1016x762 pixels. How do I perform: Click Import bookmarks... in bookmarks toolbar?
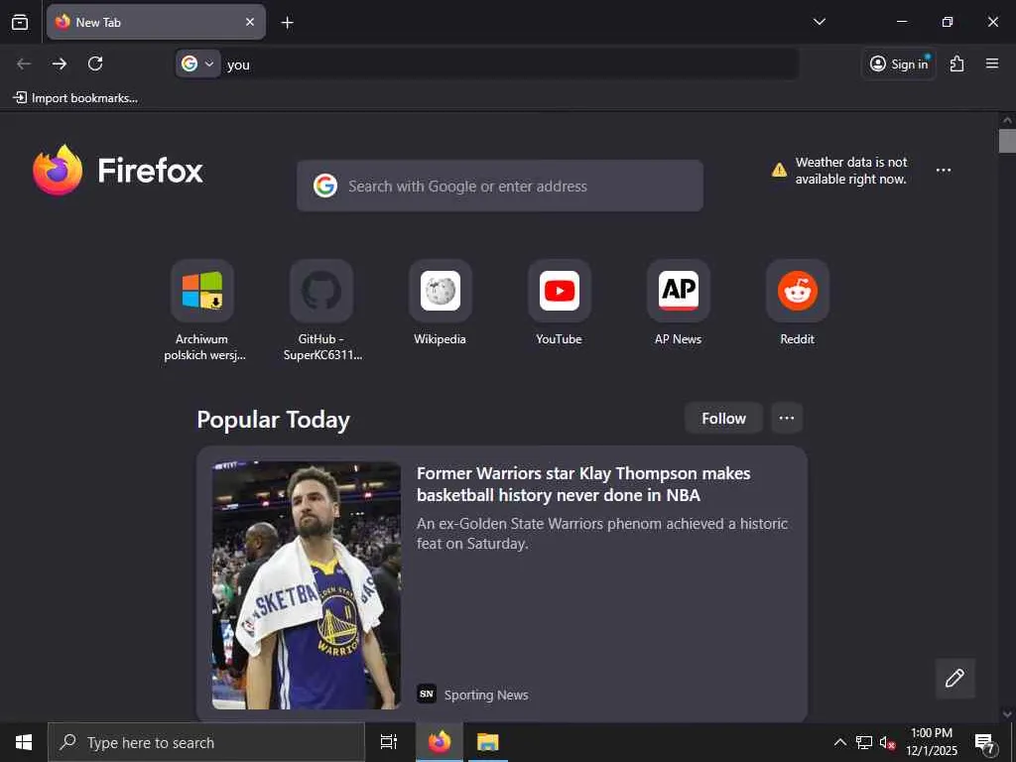75,98
